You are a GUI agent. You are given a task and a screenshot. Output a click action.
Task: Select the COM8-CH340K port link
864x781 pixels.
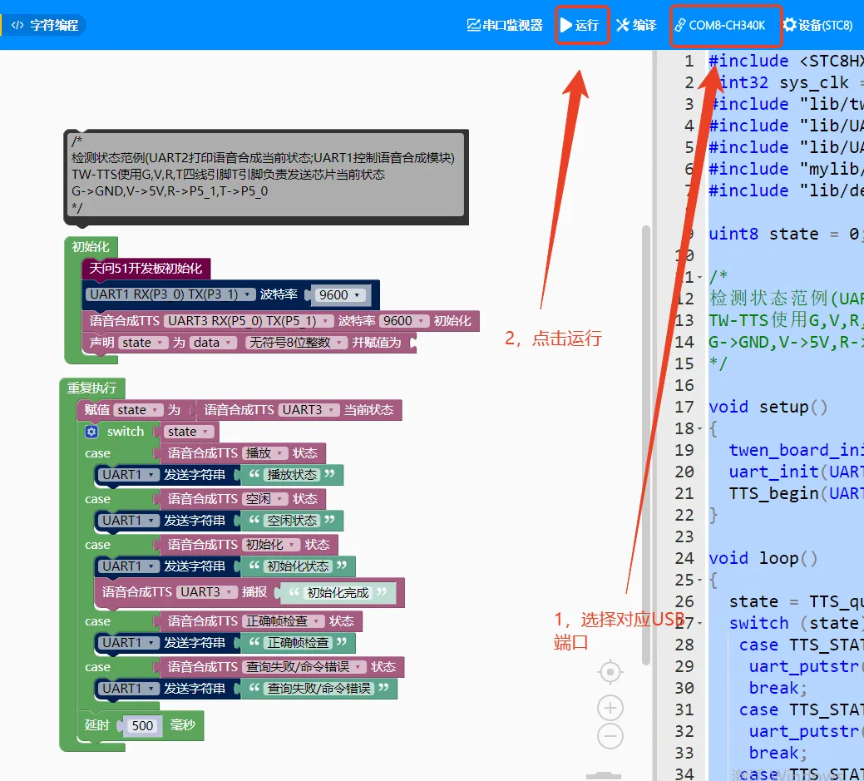pos(719,25)
